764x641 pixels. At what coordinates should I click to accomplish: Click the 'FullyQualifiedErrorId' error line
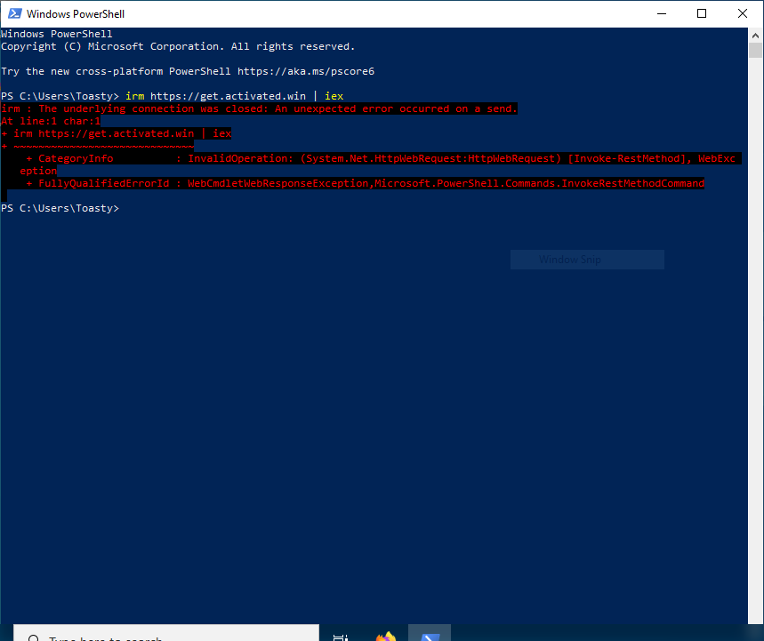click(x=365, y=183)
